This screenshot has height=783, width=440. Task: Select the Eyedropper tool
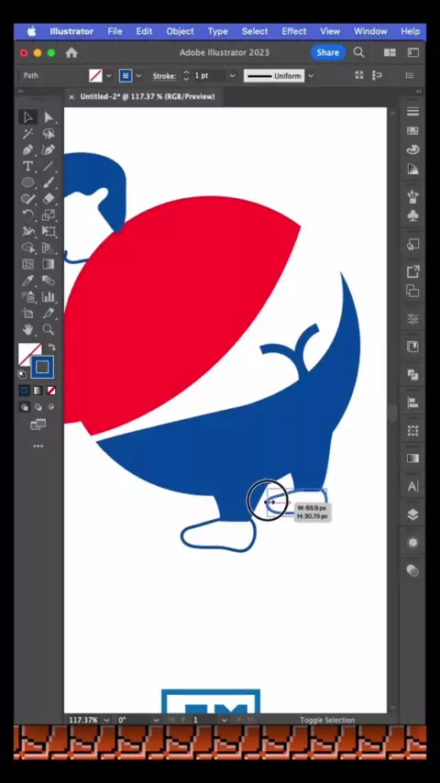tap(28, 281)
